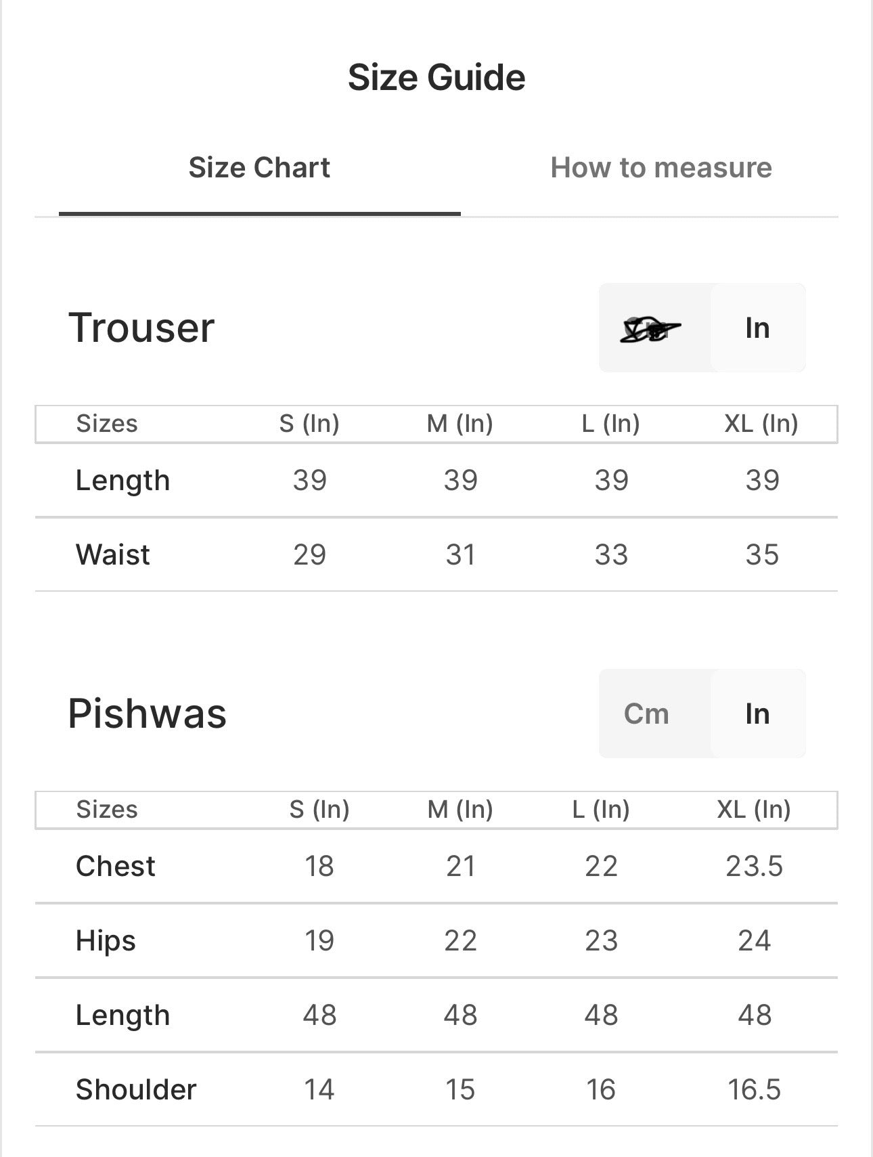Select Pishwas Shoulder value 16.5
873x1157 pixels.
754,1090
